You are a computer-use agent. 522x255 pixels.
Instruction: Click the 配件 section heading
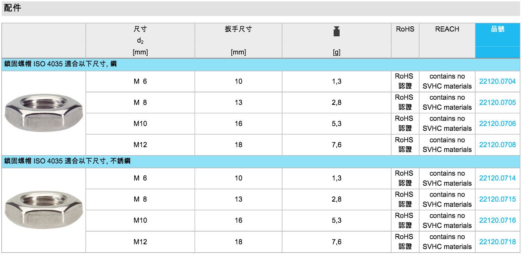13,8
